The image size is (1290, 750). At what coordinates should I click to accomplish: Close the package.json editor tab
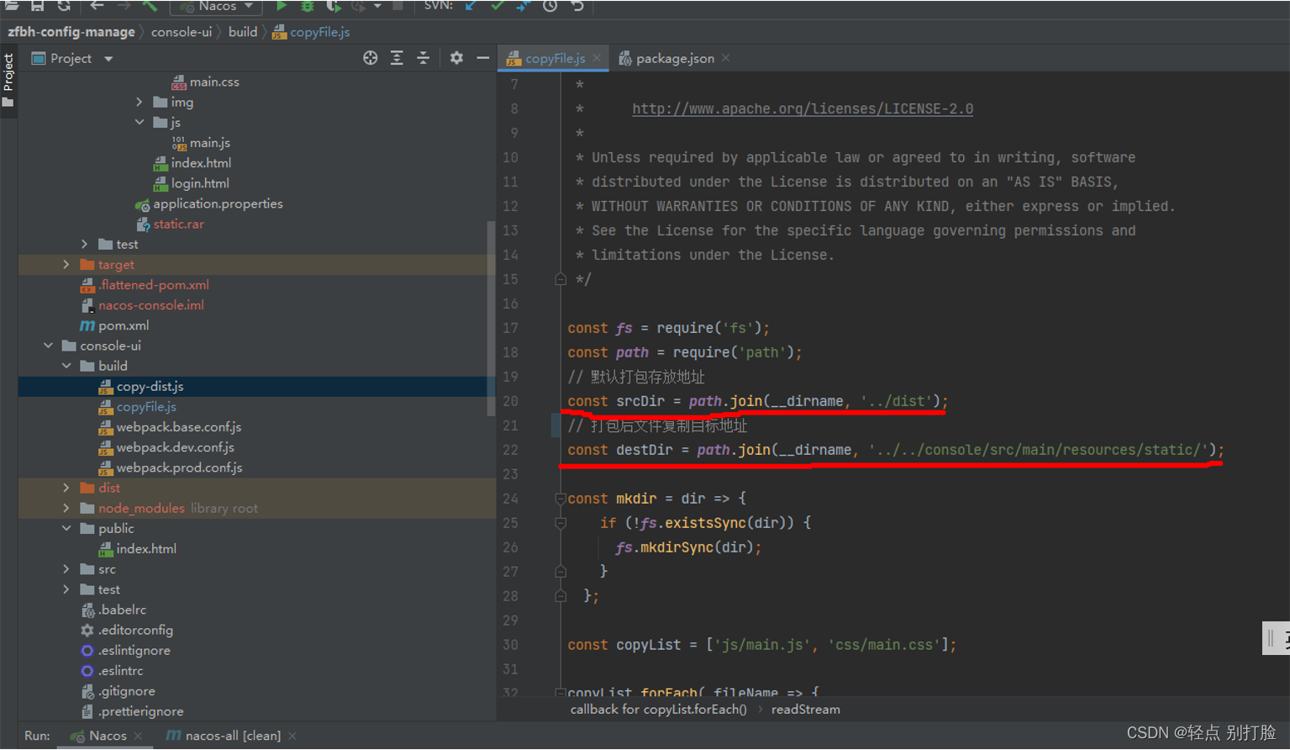725,58
